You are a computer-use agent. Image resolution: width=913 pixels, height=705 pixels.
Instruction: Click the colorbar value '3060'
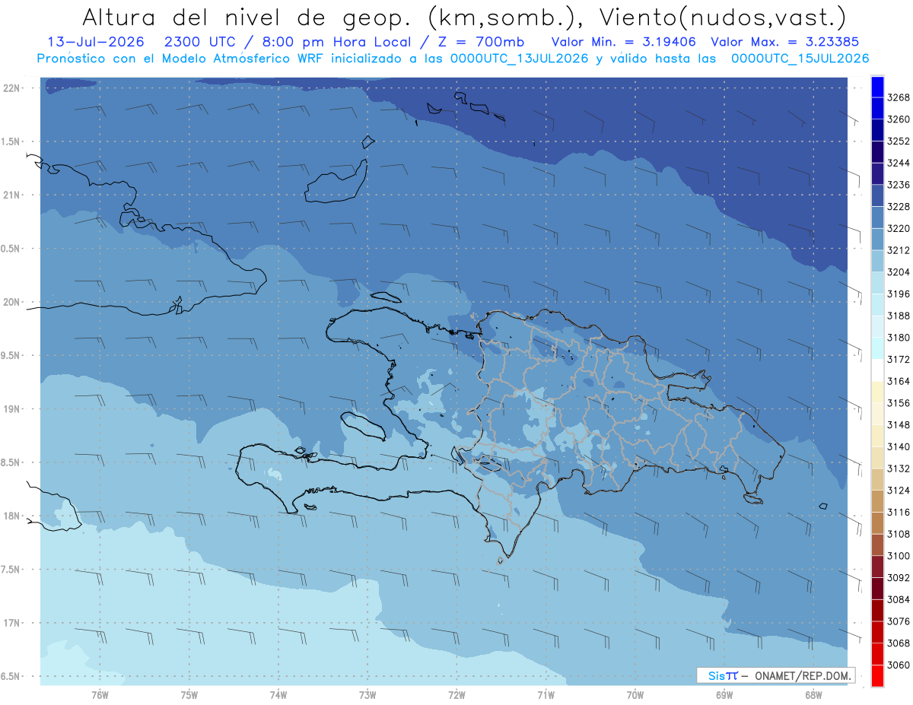pos(899,665)
